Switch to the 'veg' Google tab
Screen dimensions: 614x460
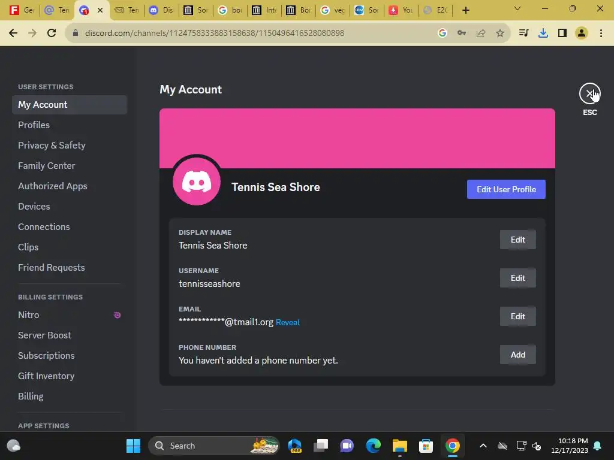coord(333,10)
